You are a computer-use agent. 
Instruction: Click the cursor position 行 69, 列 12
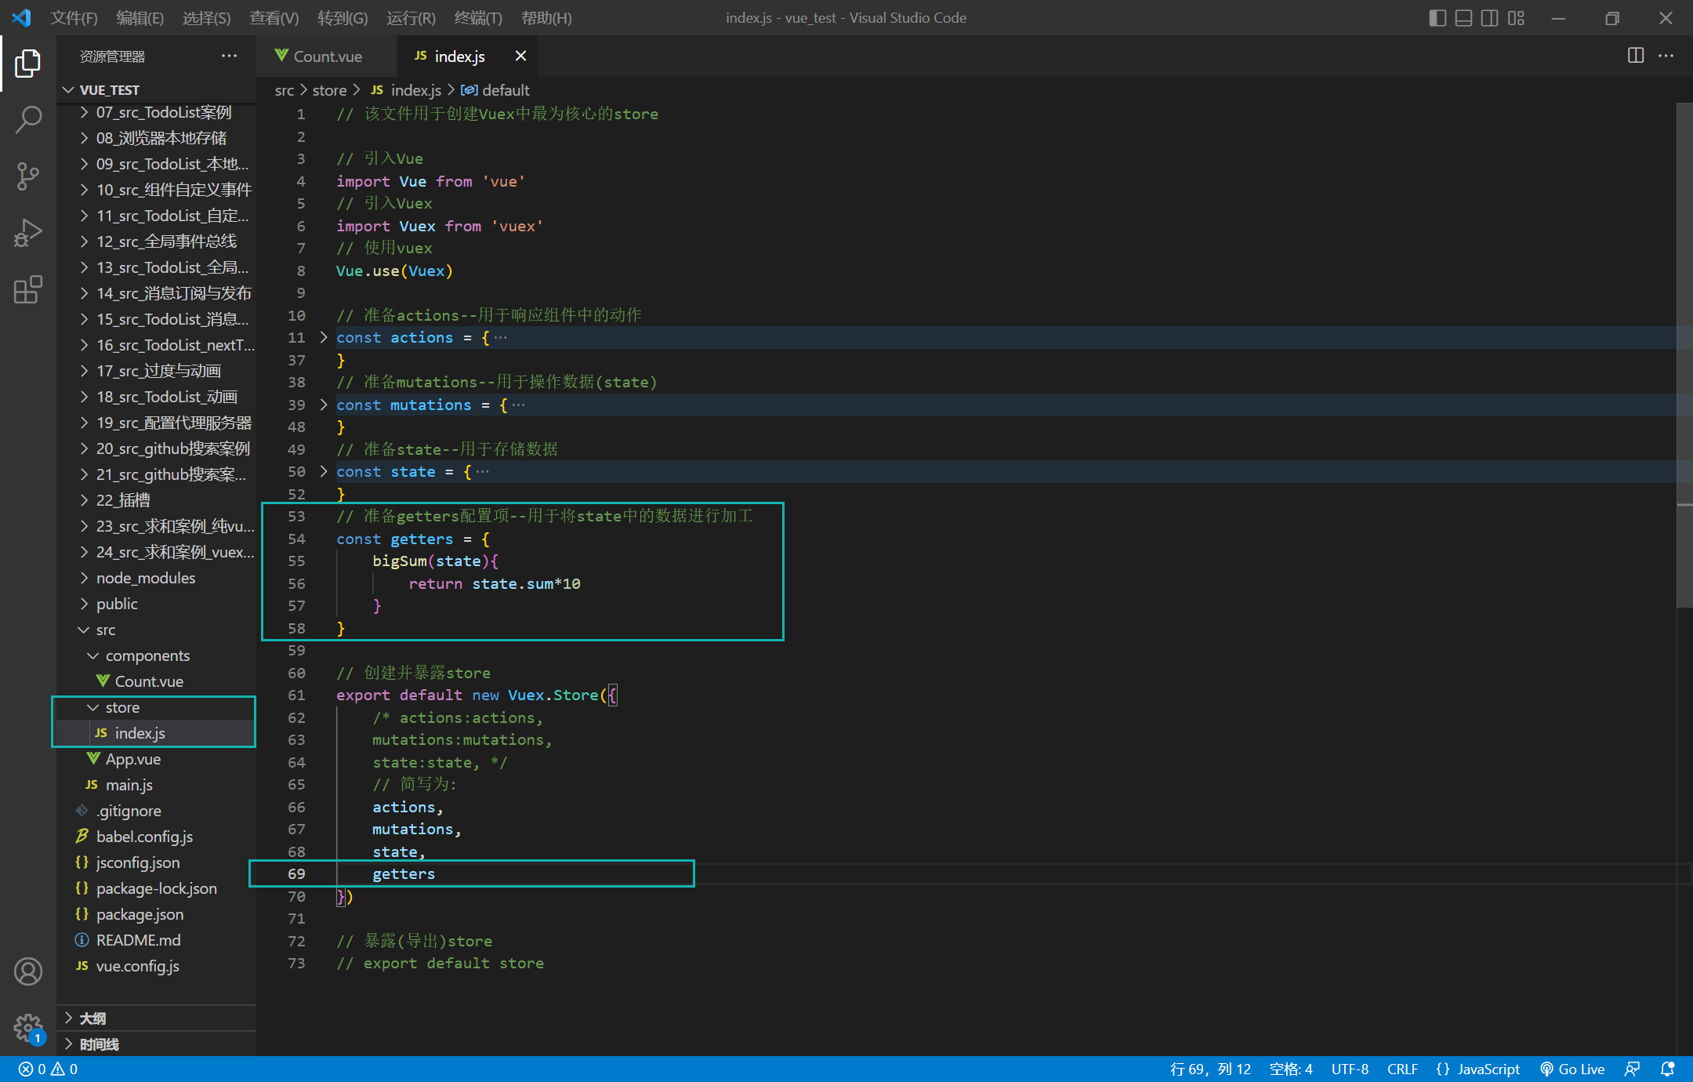tap(1210, 1069)
